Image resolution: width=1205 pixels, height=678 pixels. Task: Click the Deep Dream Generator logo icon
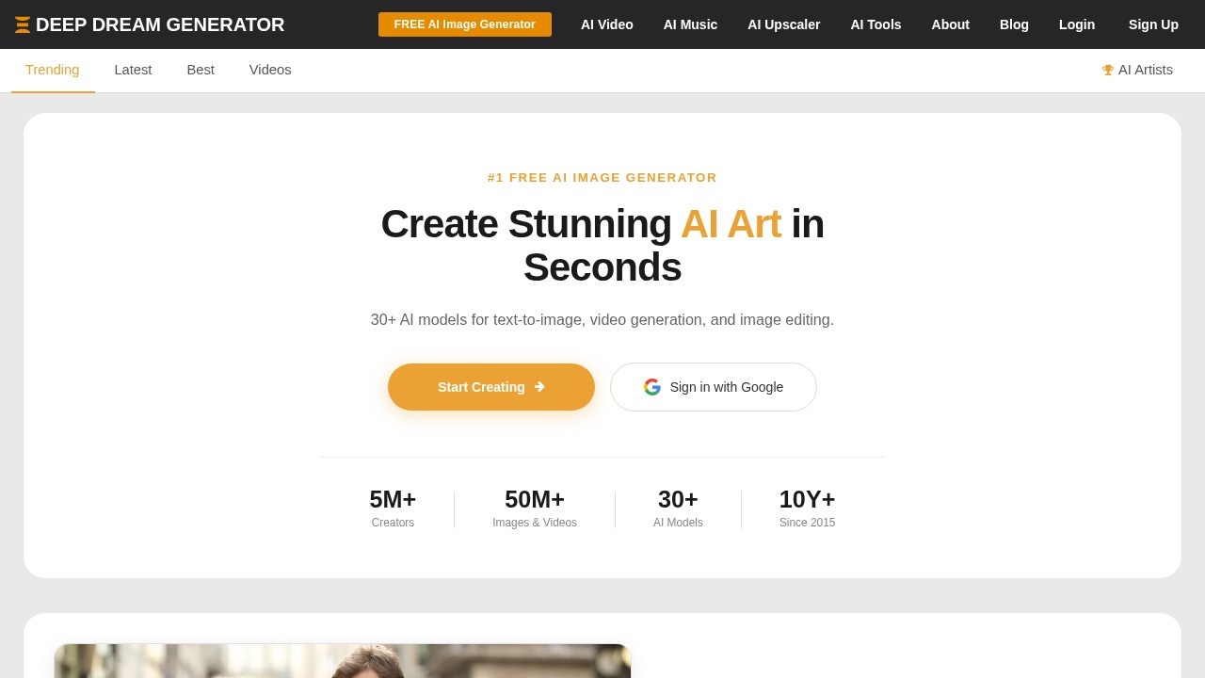point(23,24)
